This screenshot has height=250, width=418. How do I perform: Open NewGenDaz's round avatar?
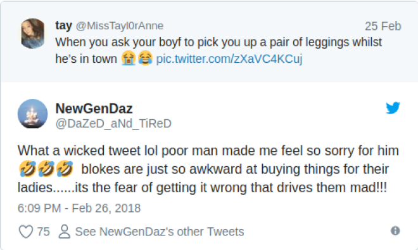32,114
